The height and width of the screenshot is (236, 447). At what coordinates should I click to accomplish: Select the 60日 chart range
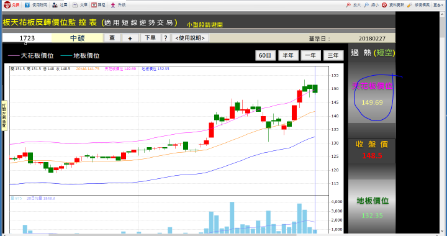[x=265, y=55]
